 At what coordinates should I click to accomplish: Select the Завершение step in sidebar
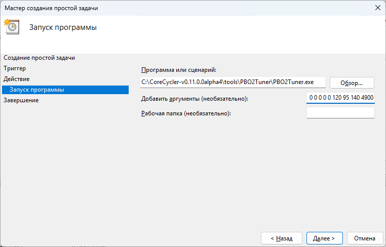(x=21, y=100)
